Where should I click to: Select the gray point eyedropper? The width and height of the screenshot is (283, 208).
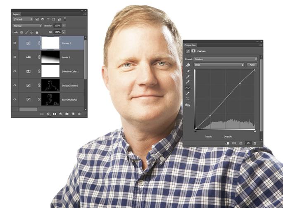pyautogui.click(x=188, y=77)
